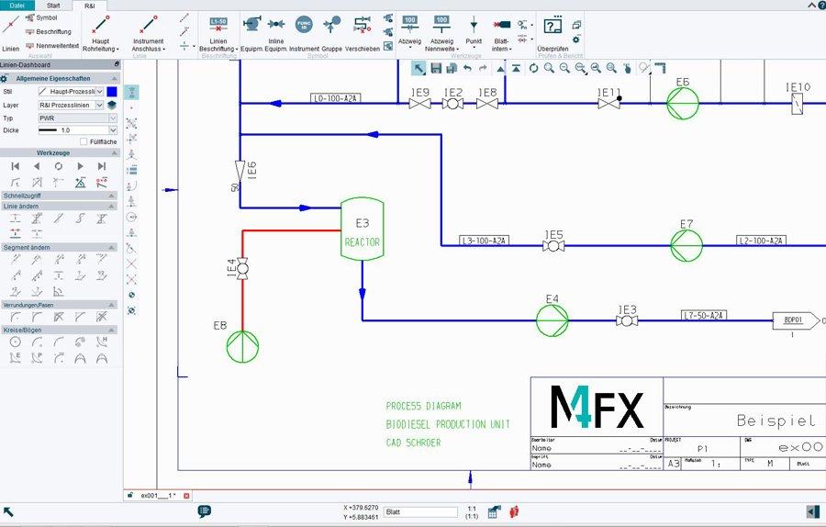
Task: Click the undo arrow in drawing toolbar
Action: point(467,68)
